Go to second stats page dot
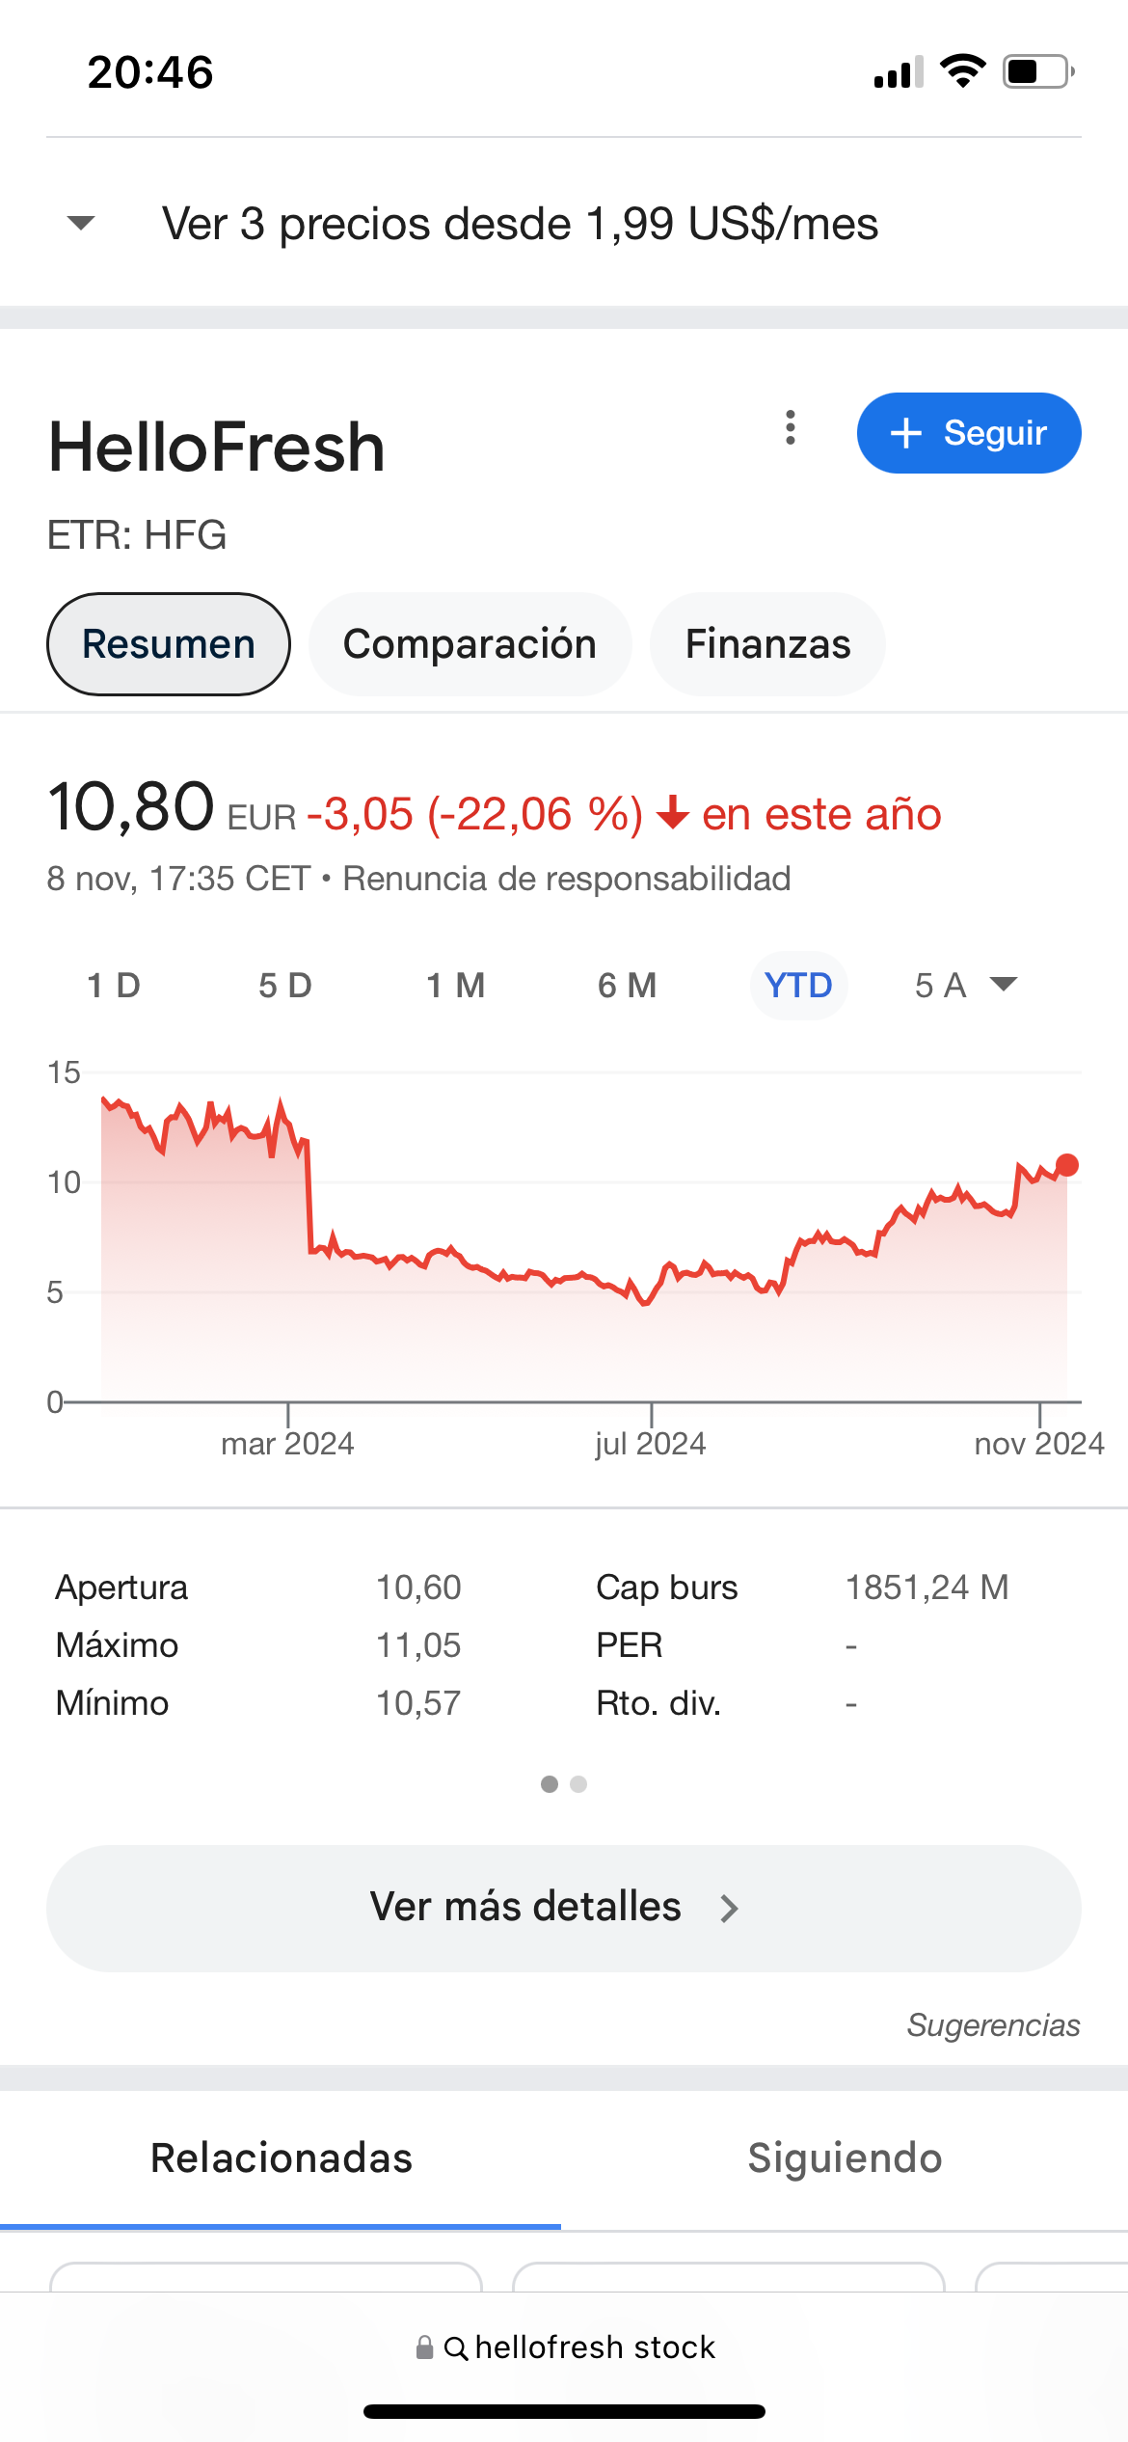 coord(578,1784)
